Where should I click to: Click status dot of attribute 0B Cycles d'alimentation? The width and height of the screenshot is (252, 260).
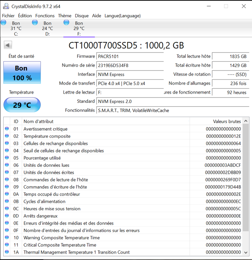[7, 201]
